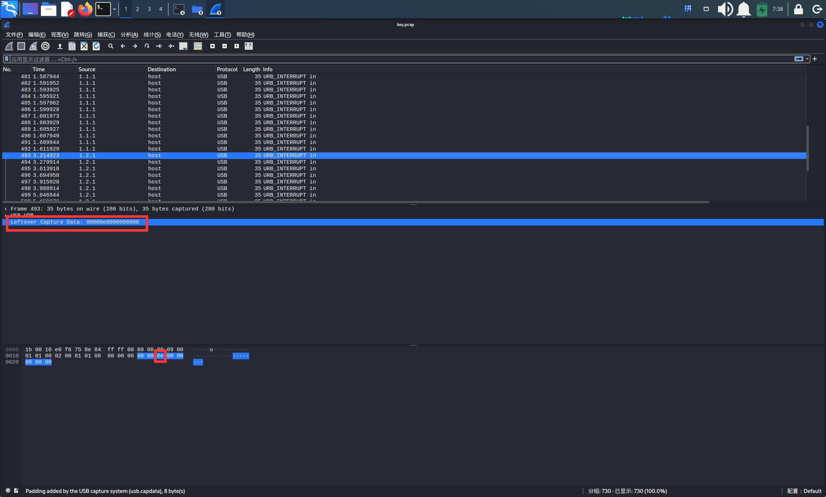826x497 pixels.
Task: Go to a specific packet using the jump icon
Action: pos(147,46)
